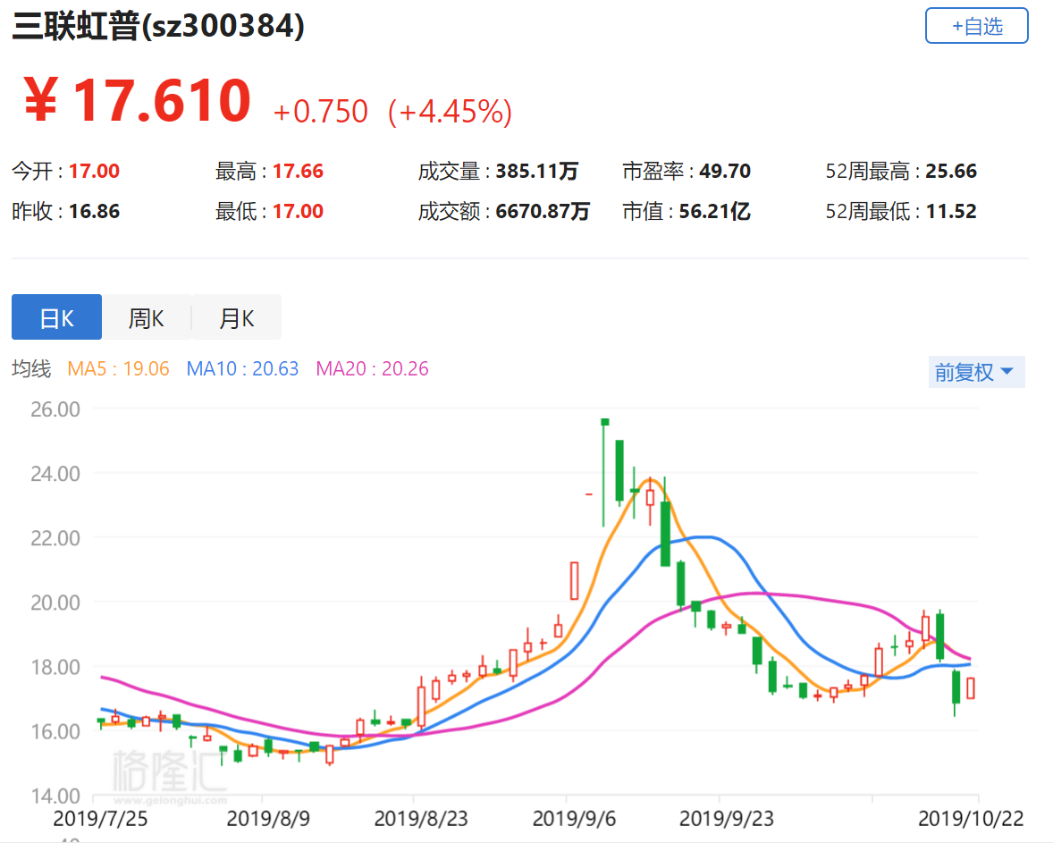1053x843 pixels.
Task: Click the last red candlestick on 2019/10/22
Action: coord(971,688)
